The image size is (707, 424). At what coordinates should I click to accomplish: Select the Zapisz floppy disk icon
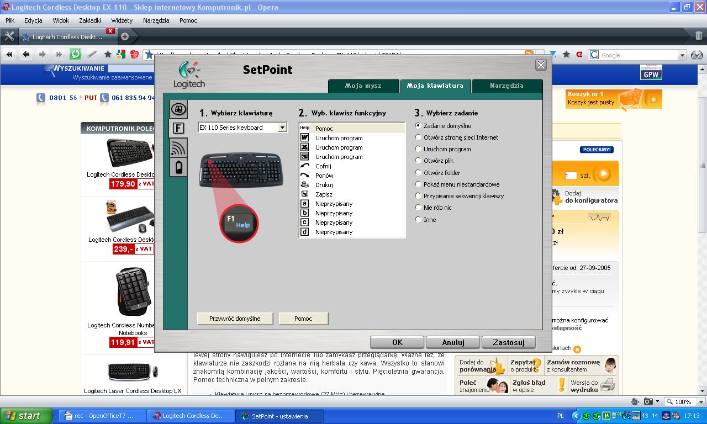coord(304,194)
